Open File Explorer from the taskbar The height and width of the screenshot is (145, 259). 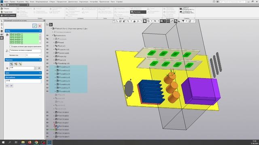tap(23, 142)
